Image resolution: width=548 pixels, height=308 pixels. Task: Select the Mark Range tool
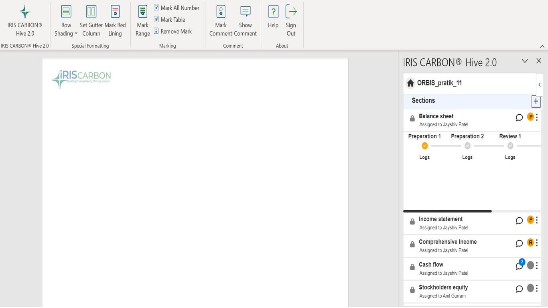pos(143,21)
